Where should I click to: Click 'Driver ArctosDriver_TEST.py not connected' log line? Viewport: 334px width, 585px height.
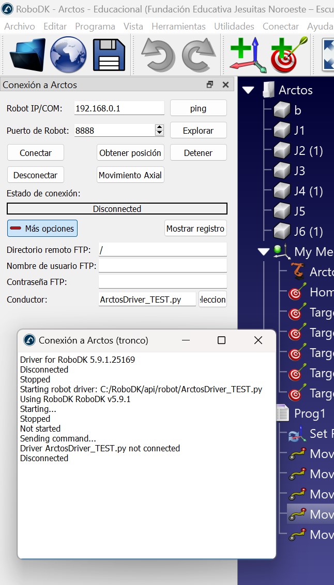tap(100, 448)
